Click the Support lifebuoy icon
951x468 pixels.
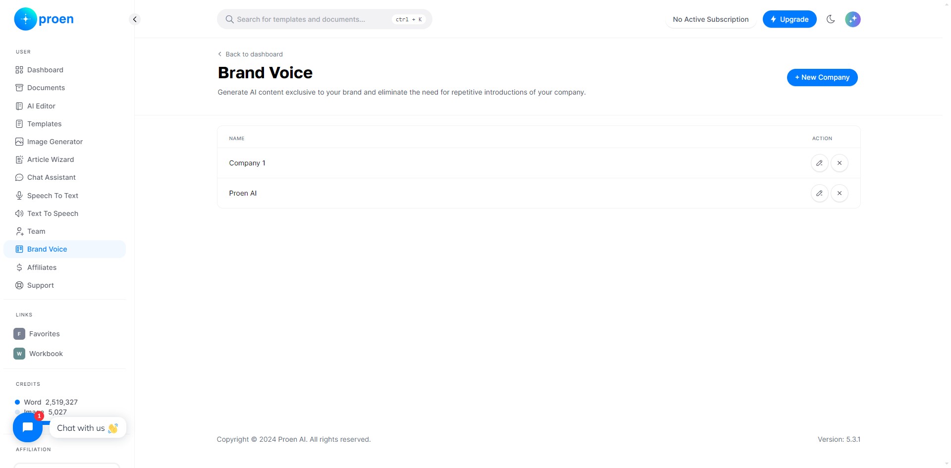pos(19,285)
